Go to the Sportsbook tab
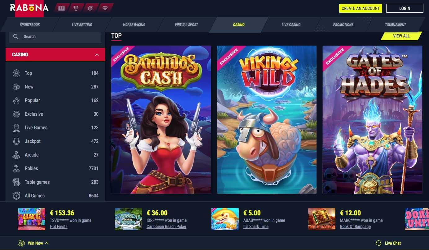This screenshot has height=250, width=429. (30, 25)
